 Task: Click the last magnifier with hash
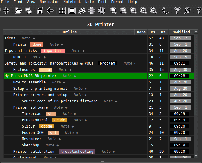(153, 11)
